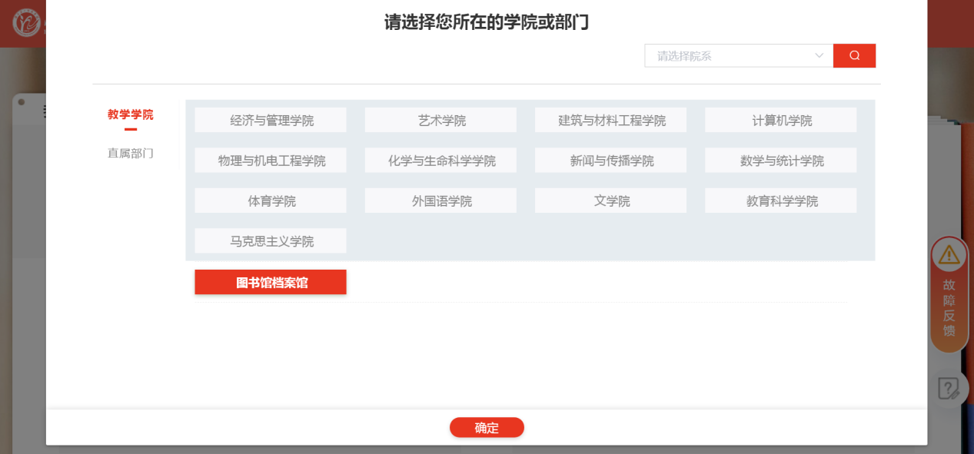
Task: Confirm selection with the 确定 button
Action: click(x=487, y=427)
